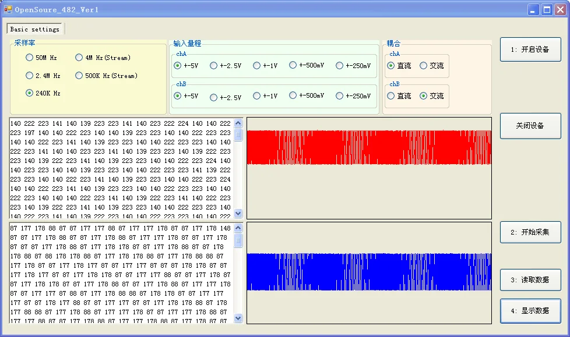570x337 pixels.
Task: Set chA input range to +-500mV
Action: click(x=293, y=65)
